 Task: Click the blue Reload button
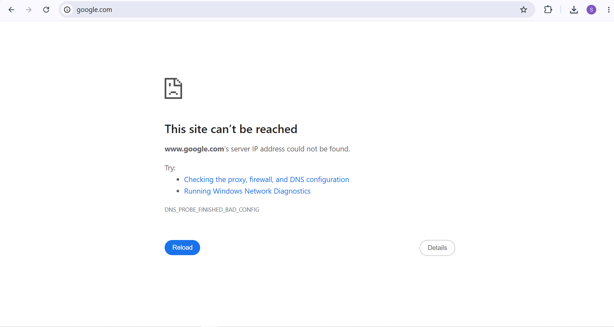tap(182, 247)
